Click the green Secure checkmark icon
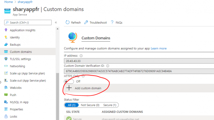Image resolution: width=214 pixels, height=120 pixels. tap(69, 118)
